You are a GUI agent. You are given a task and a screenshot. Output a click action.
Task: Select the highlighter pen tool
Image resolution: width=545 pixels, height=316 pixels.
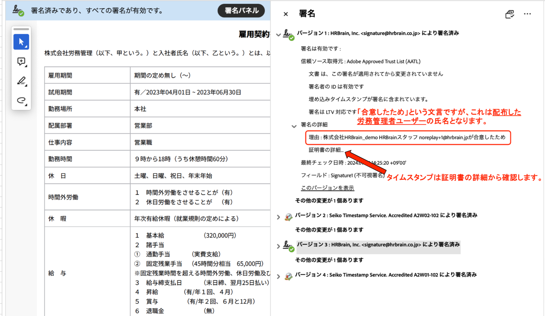[21, 81]
